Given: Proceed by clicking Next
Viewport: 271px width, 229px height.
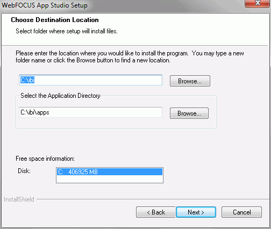Looking at the screenshot, I should pyautogui.click(x=196, y=212).
